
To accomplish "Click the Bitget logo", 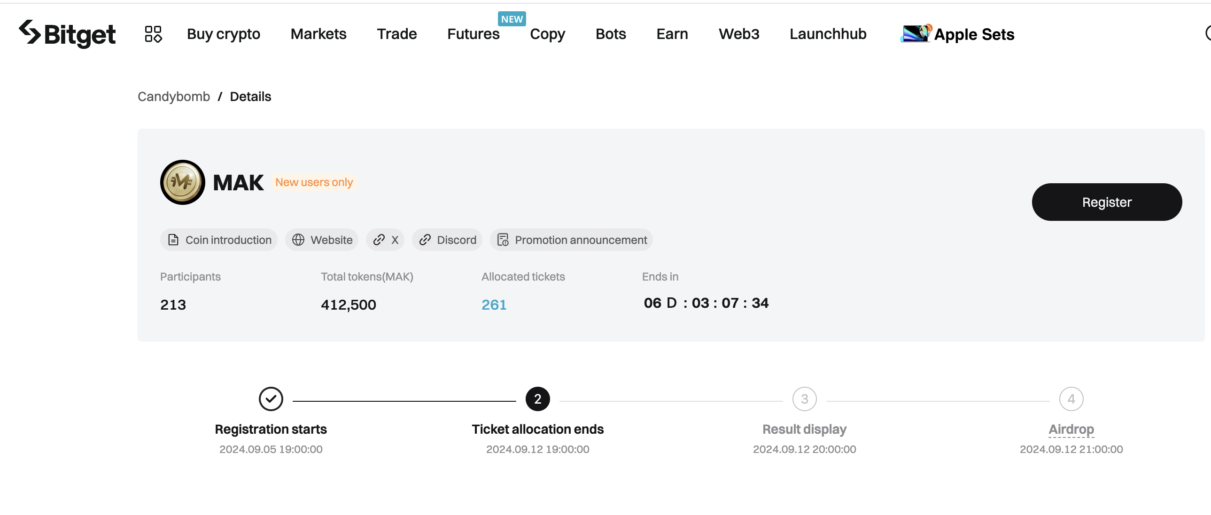I will (67, 34).
